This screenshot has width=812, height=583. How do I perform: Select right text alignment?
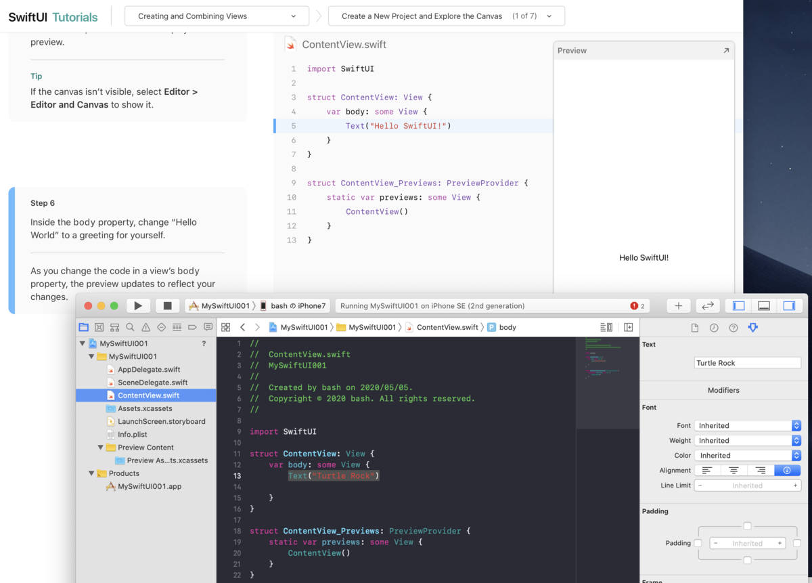pos(761,471)
